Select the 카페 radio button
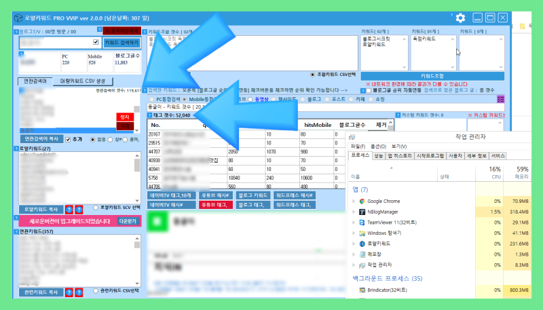This screenshot has height=310, width=543. (351, 99)
